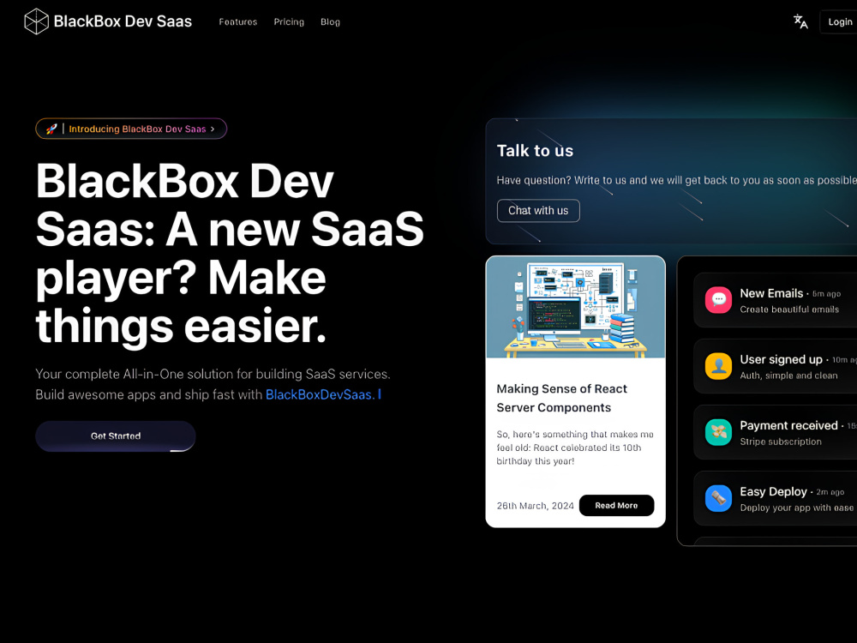Open the language translation icon
Viewport: 857px width, 643px height.
tap(800, 22)
